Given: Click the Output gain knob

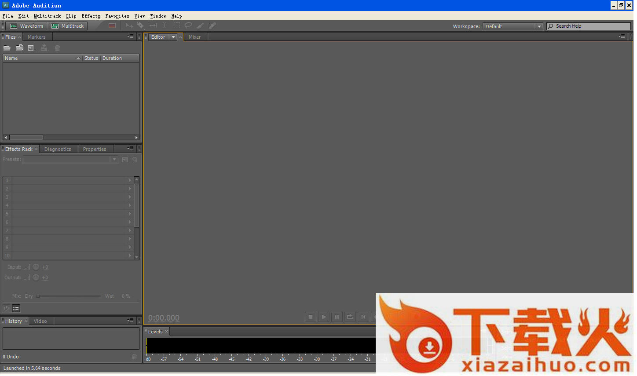Looking at the screenshot, I should pyautogui.click(x=36, y=277).
